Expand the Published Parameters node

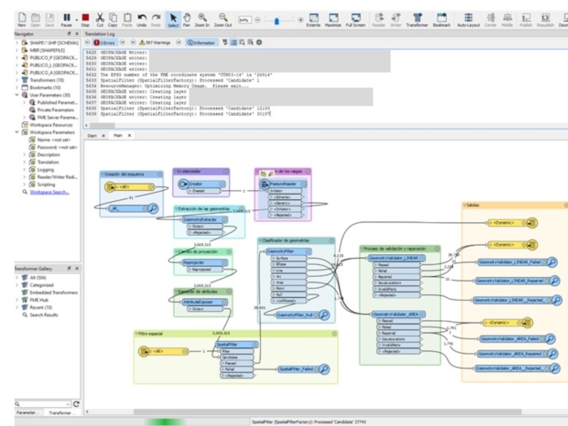(24, 102)
